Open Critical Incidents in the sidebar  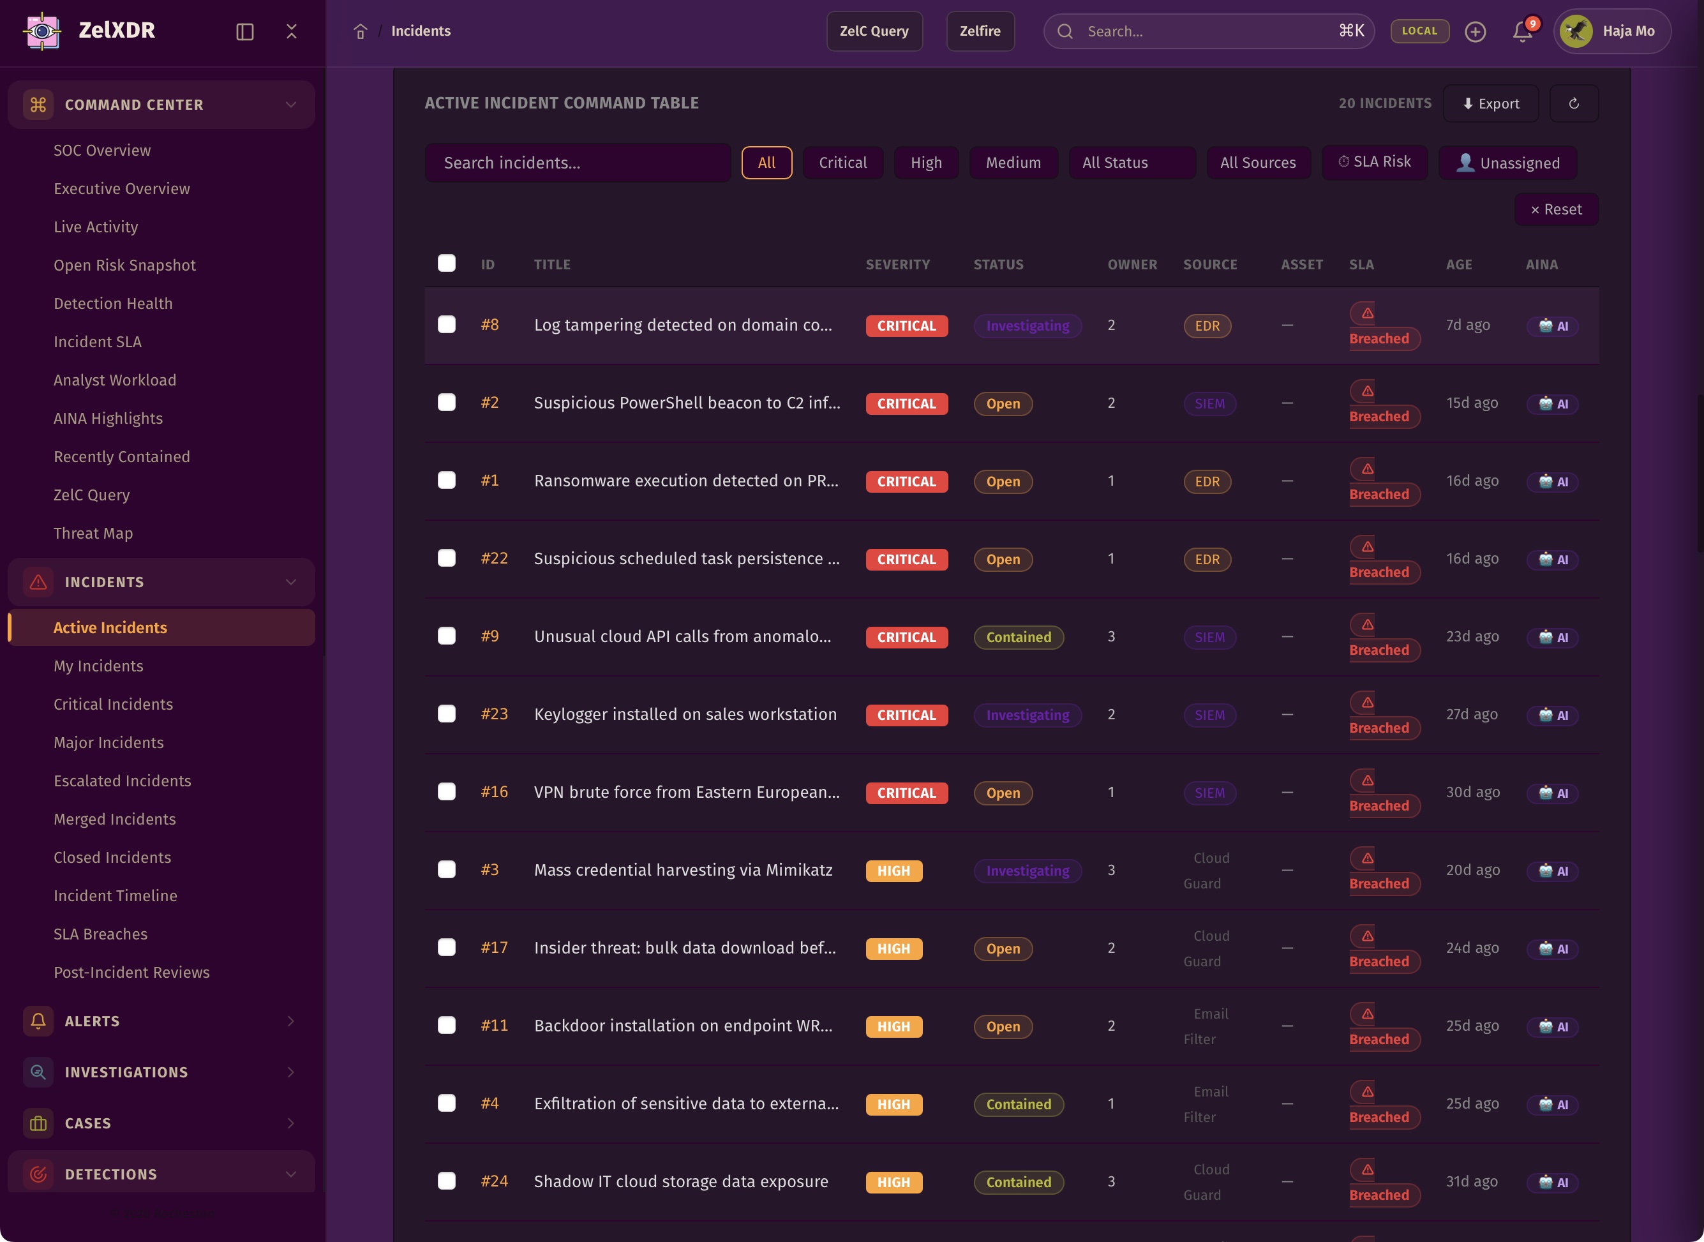tap(113, 704)
